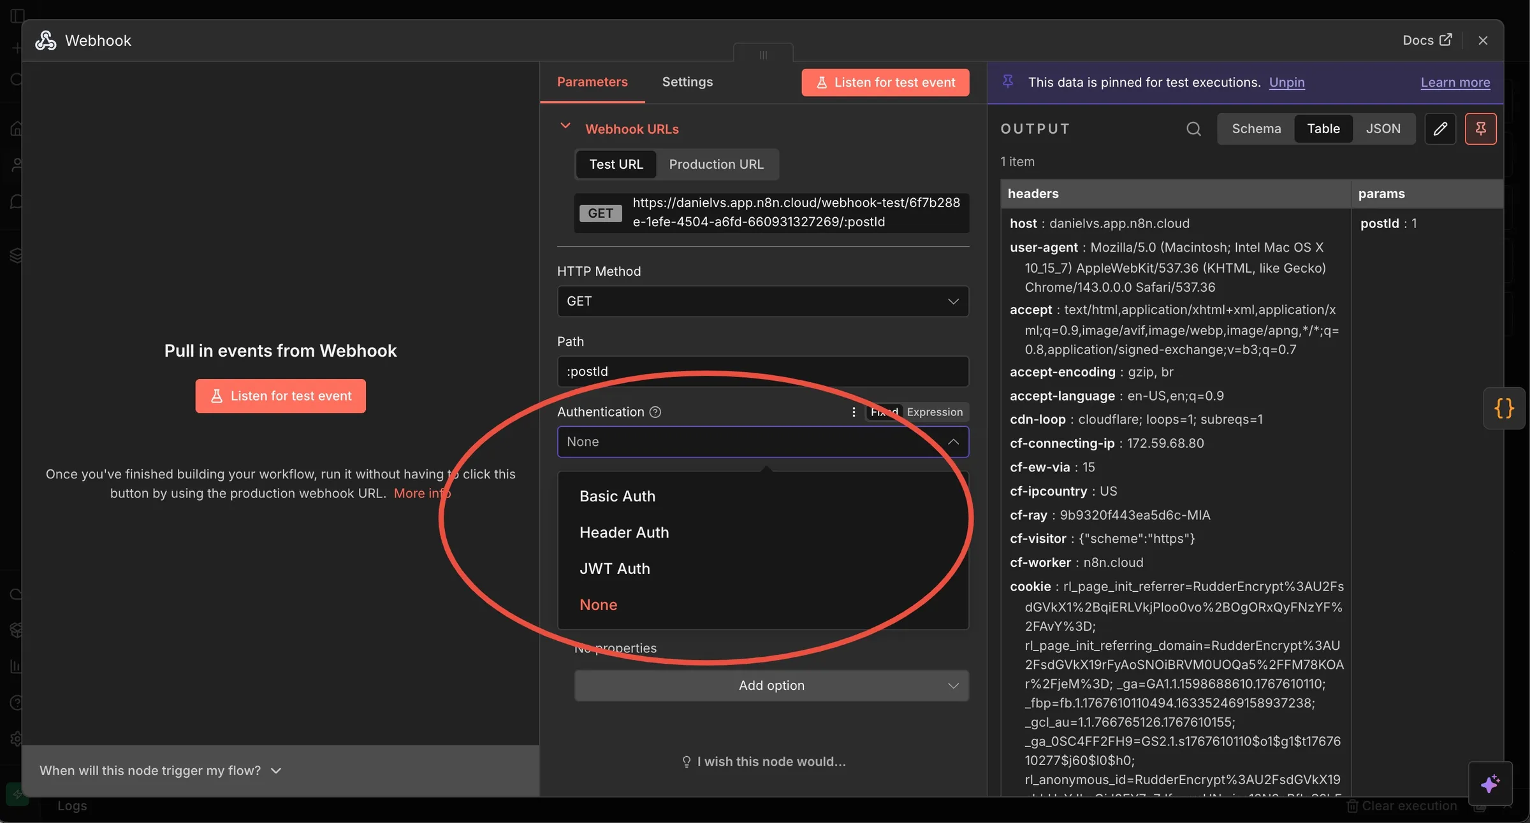The width and height of the screenshot is (1530, 823).
Task: Click cf-ray header value
Action: [x=1135, y=515]
